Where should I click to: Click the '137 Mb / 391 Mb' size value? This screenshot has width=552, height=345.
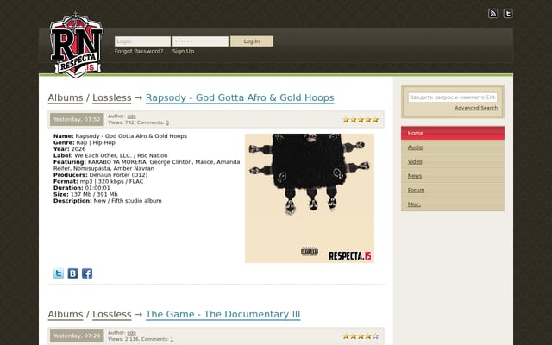click(94, 194)
